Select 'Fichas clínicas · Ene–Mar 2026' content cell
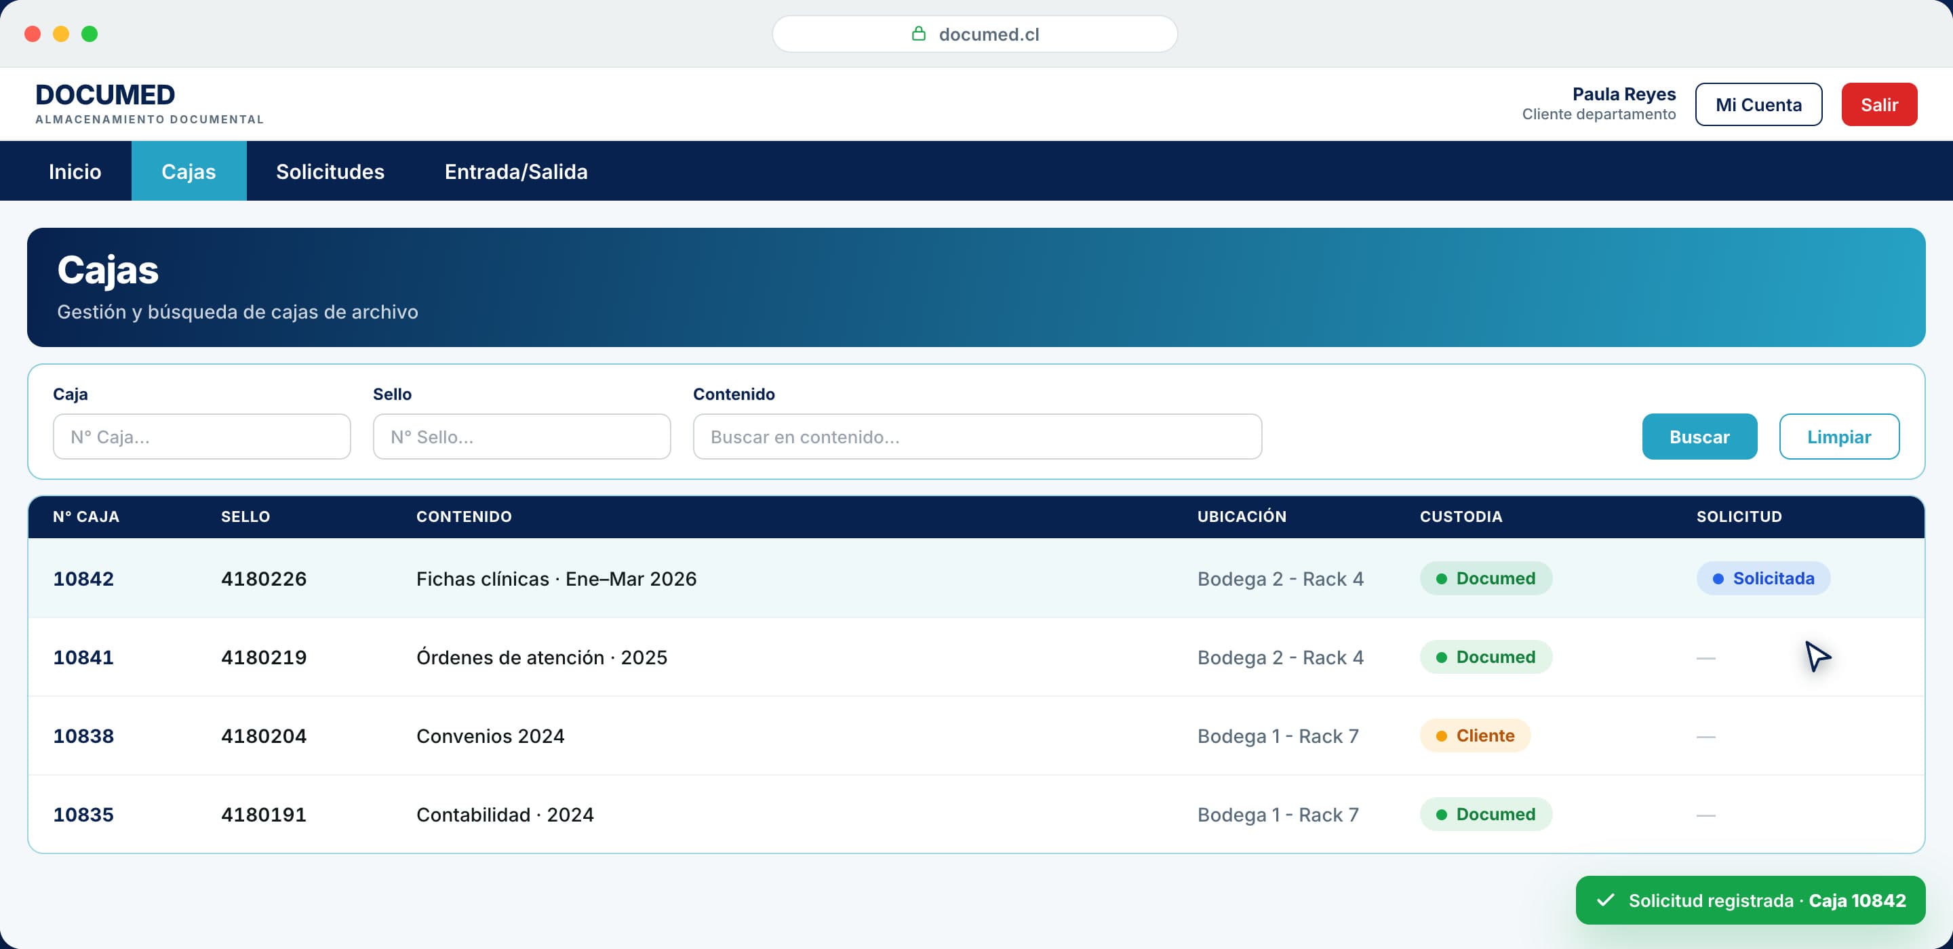This screenshot has height=949, width=1953. (x=557, y=578)
